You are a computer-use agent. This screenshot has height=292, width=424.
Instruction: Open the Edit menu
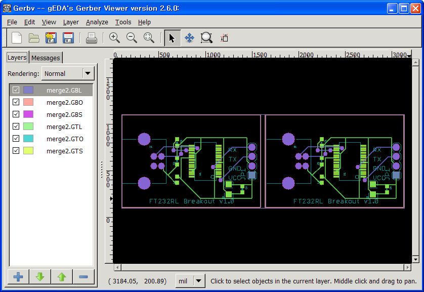tap(29, 22)
